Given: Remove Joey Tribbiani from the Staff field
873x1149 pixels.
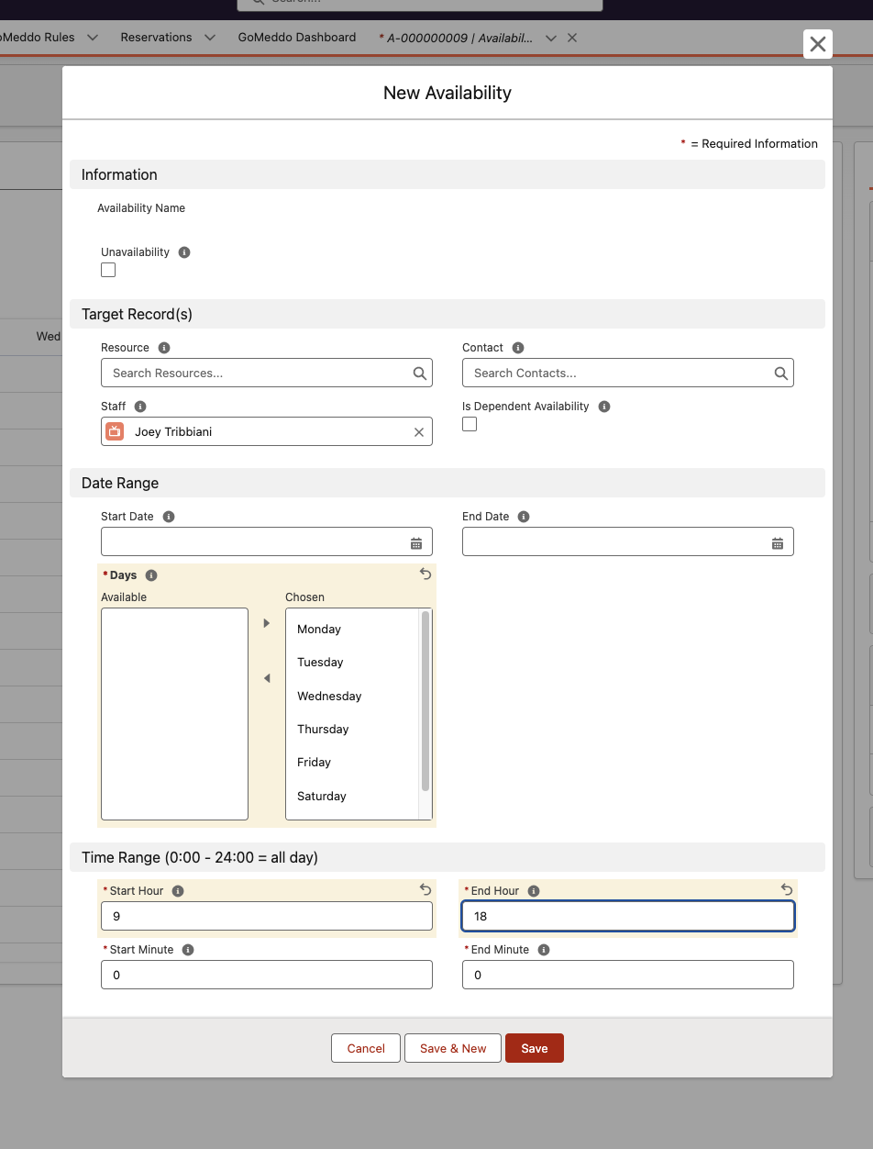Looking at the screenshot, I should pyautogui.click(x=419, y=431).
